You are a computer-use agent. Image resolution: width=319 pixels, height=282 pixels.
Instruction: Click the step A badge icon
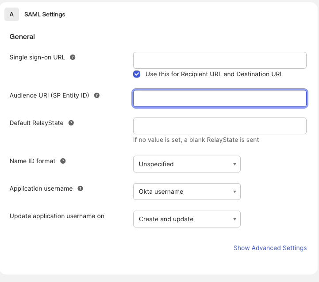click(12, 15)
